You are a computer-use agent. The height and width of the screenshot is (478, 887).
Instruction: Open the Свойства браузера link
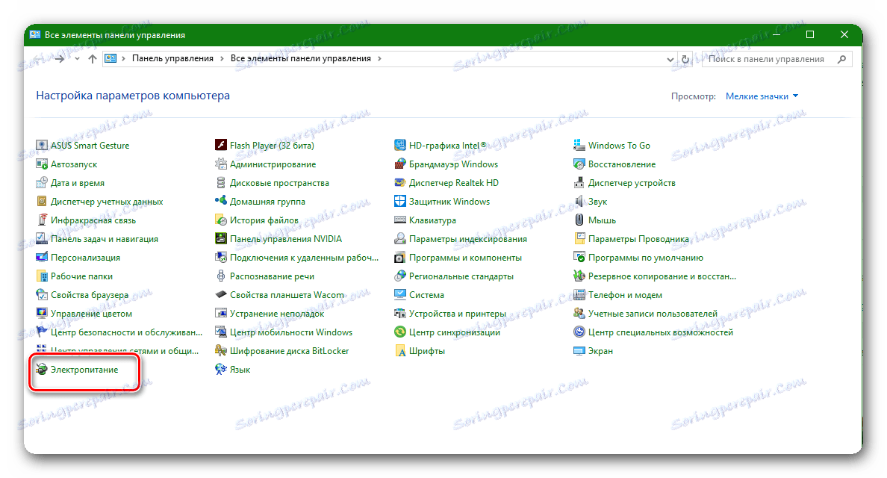[90, 295]
